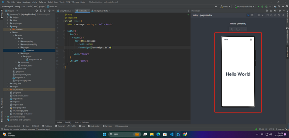The width and height of the screenshot is (289, 138).
Task: Zoom in the preview
Action: tap(275, 15)
